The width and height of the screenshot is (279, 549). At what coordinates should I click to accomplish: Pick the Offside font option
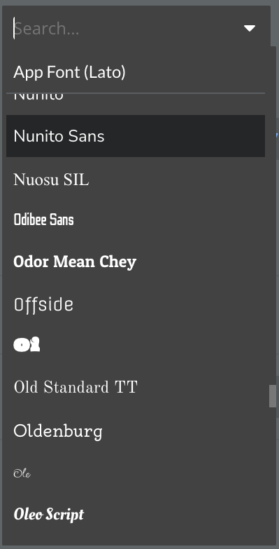coord(136,304)
